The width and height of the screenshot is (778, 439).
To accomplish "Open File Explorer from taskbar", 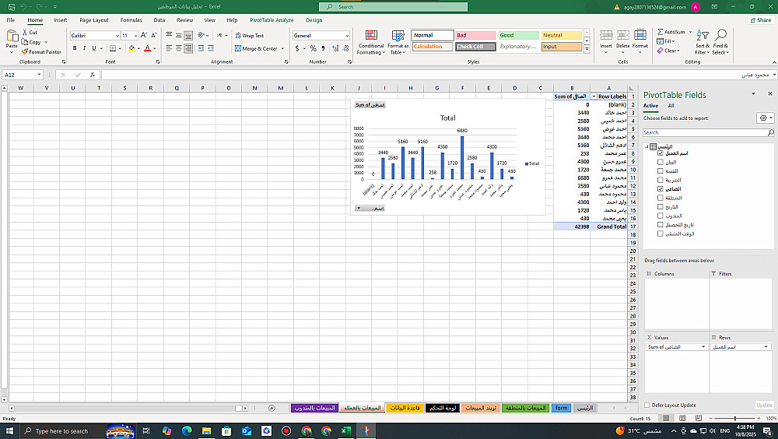I will point(206,430).
